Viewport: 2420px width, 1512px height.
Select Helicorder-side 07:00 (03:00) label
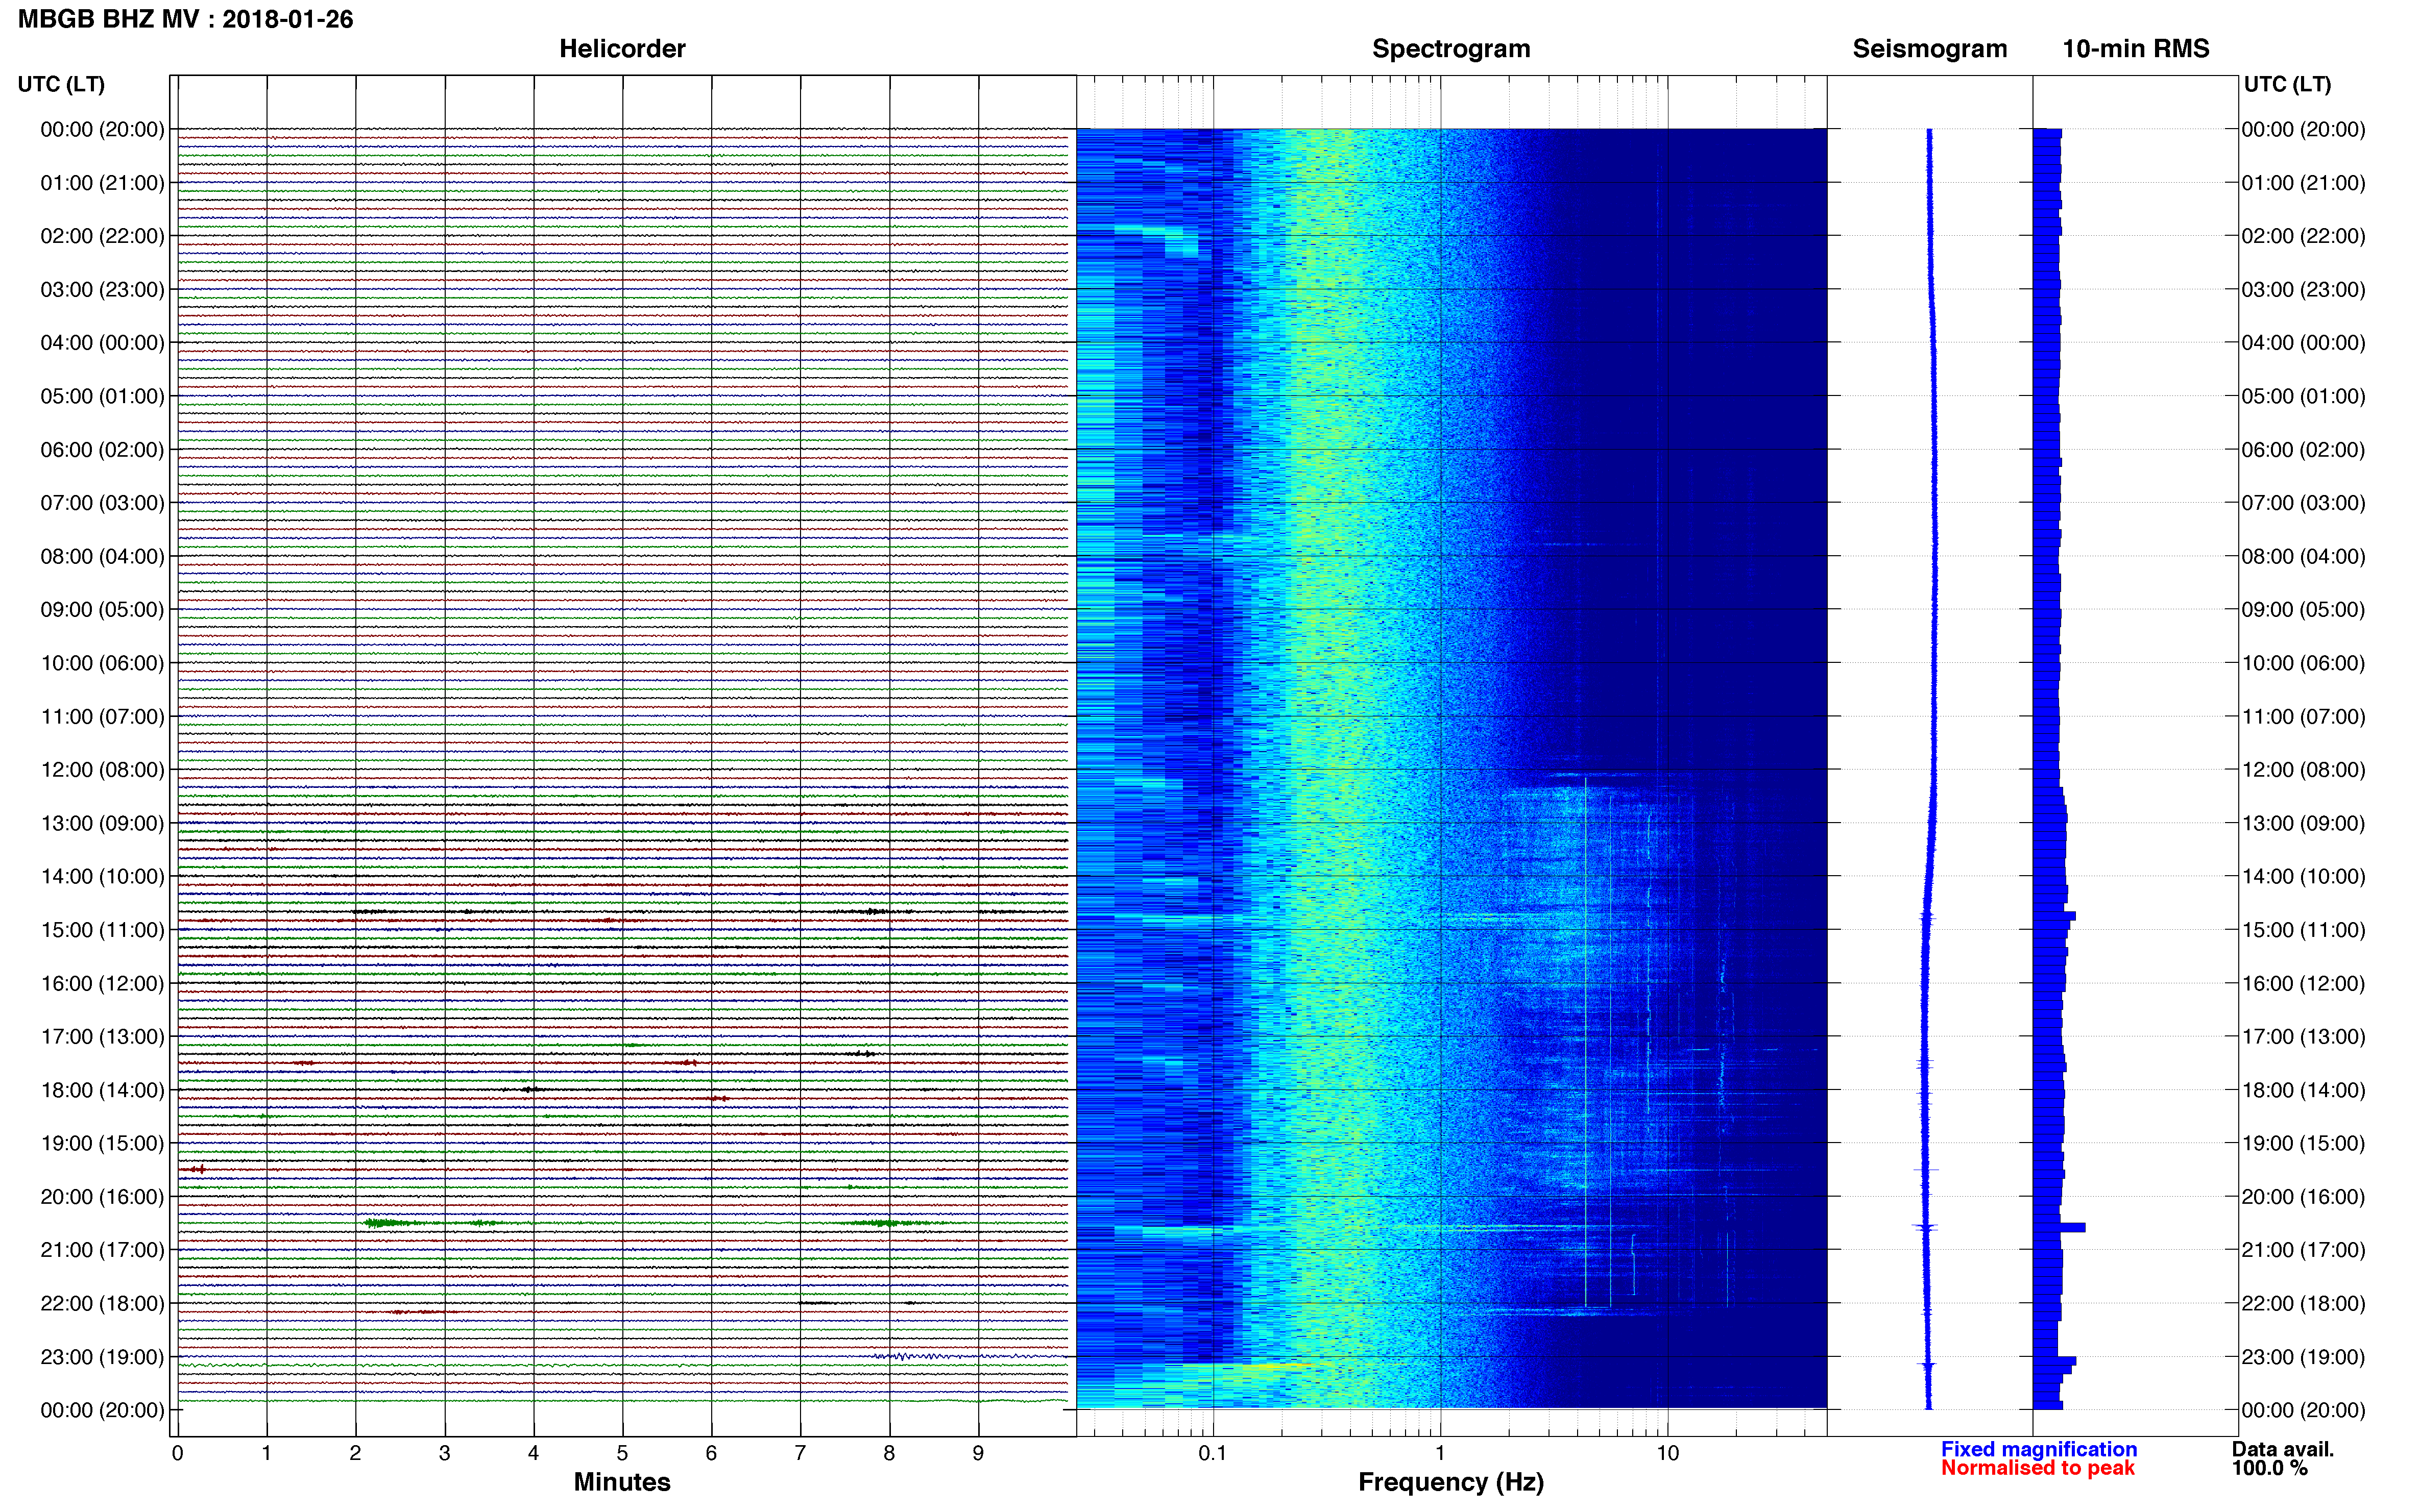coord(102,503)
